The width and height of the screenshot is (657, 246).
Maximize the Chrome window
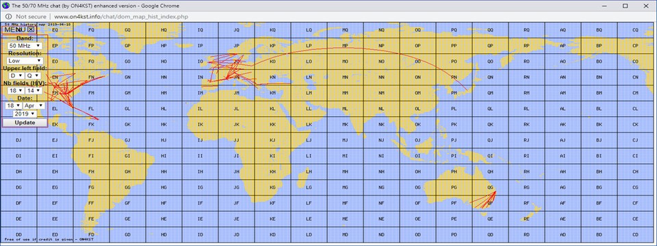coord(625,5)
